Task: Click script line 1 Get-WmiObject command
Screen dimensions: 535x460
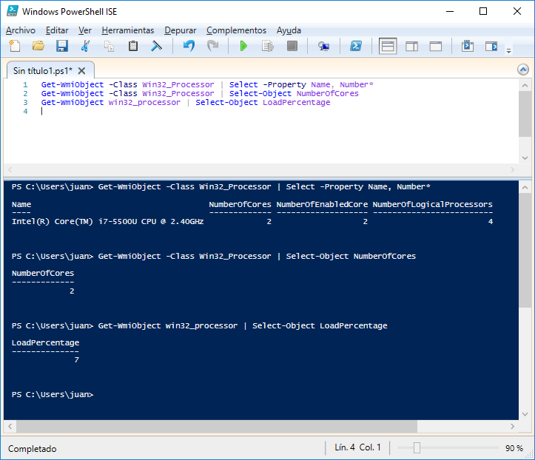Action: tap(73, 84)
